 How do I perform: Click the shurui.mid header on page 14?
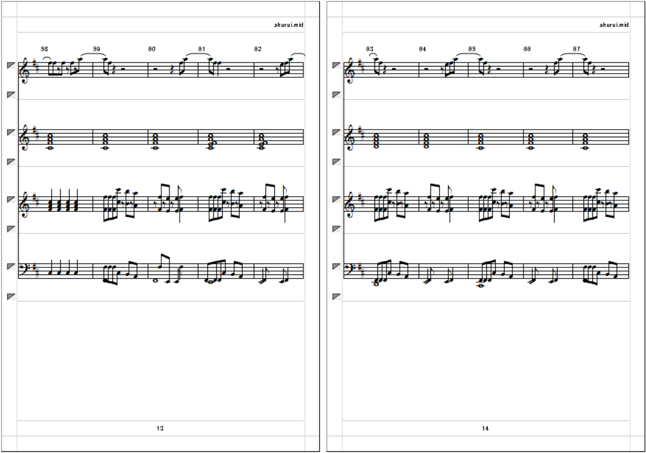point(614,25)
